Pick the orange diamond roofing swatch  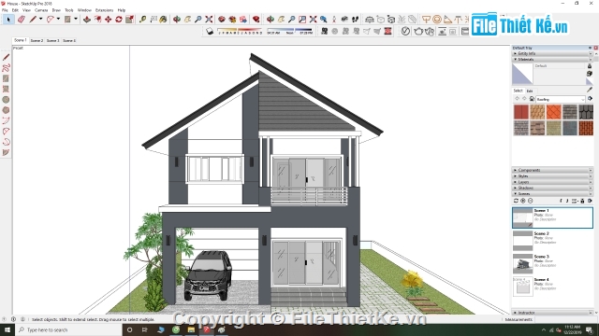point(553,112)
